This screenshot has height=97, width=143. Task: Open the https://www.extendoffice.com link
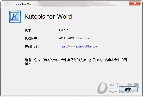78,46
